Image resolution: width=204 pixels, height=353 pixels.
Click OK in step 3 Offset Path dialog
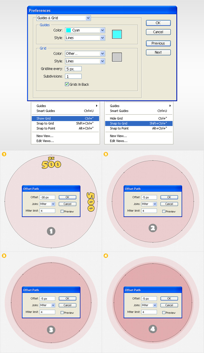point(67,299)
